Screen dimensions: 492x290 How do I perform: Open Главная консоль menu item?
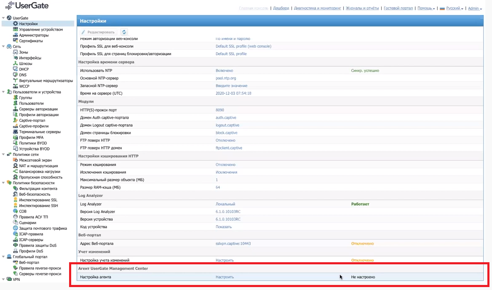pyautogui.click(x=254, y=8)
